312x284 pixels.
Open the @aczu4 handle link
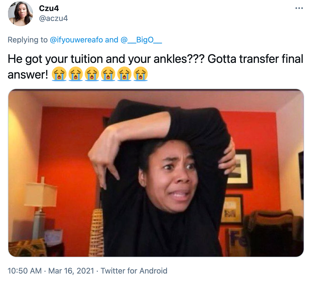[x=53, y=18]
